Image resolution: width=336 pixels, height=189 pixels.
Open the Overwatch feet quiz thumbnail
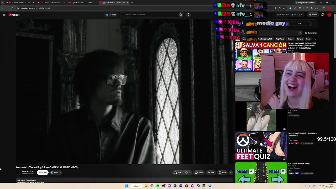[x=261, y=146]
